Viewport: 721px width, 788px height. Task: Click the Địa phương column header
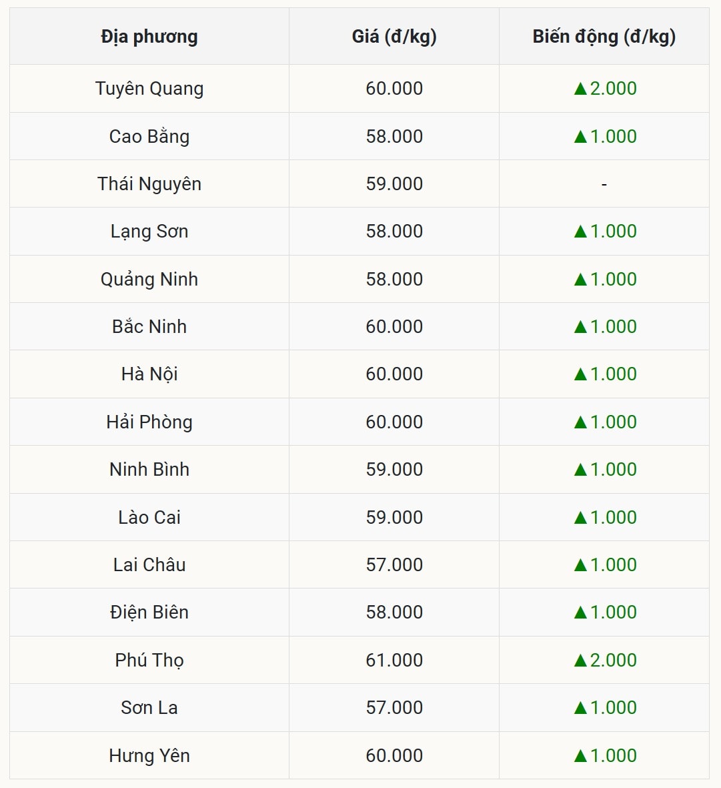[149, 37]
